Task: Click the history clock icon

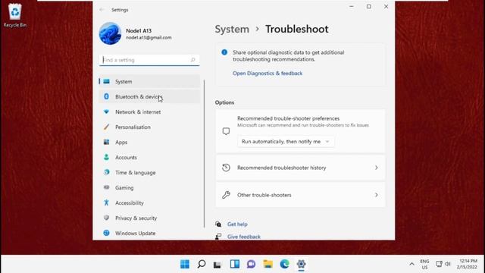Action: click(x=226, y=168)
